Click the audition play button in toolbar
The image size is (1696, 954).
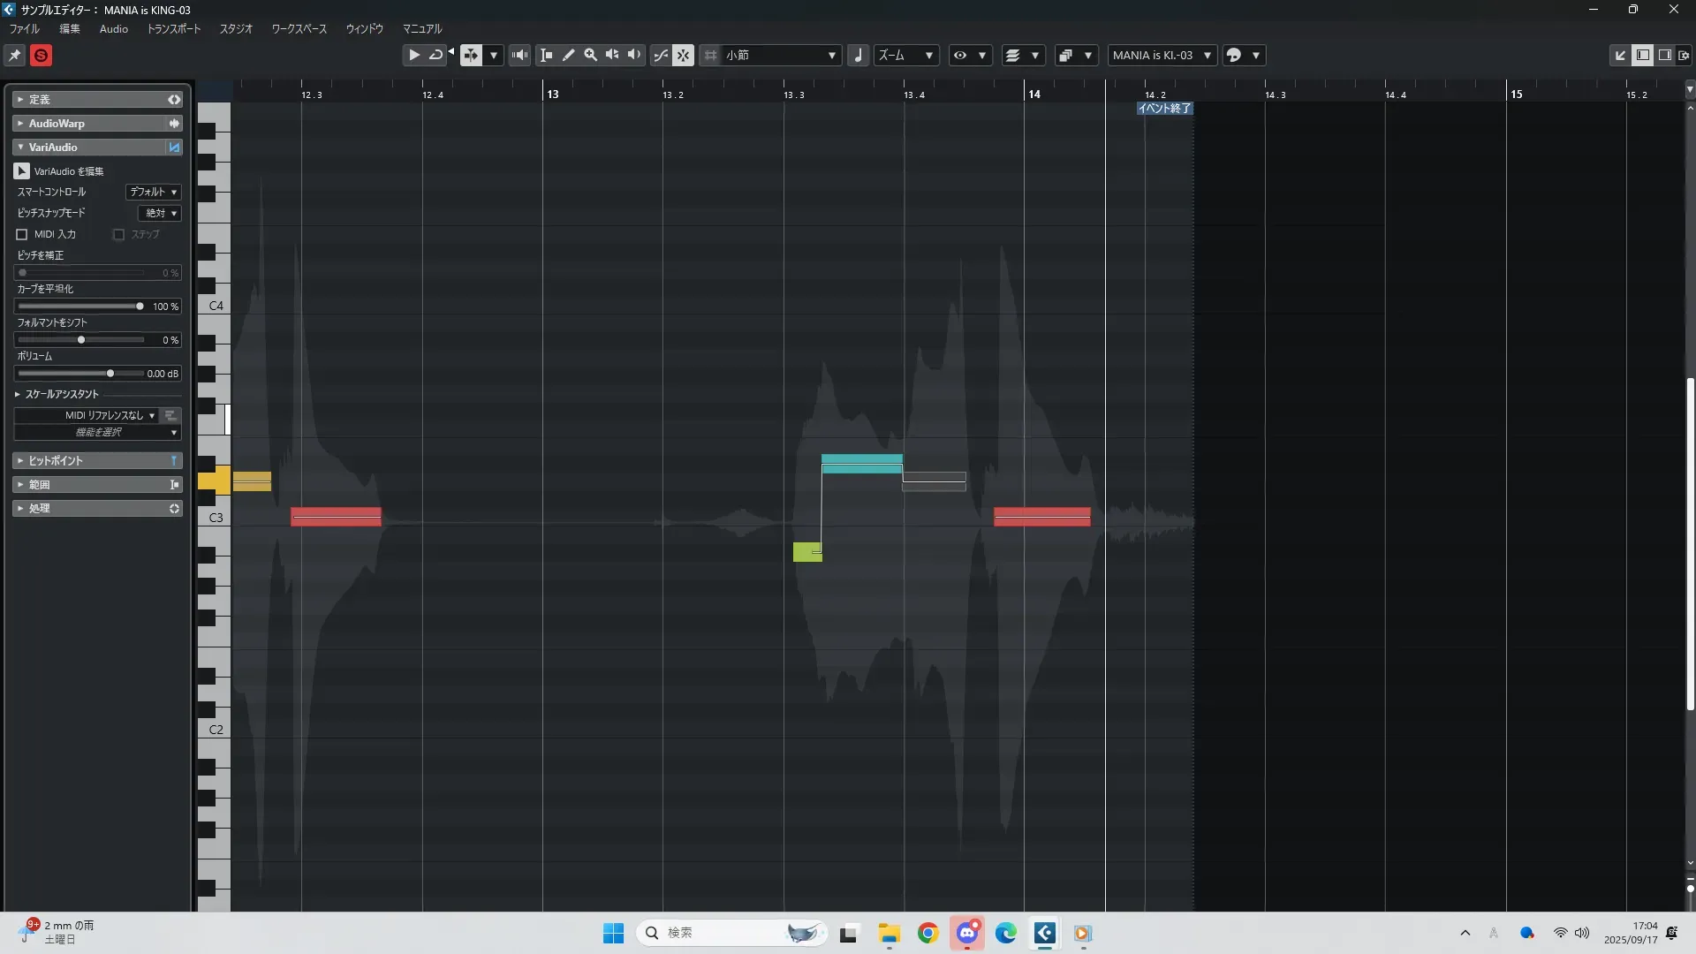coord(413,55)
